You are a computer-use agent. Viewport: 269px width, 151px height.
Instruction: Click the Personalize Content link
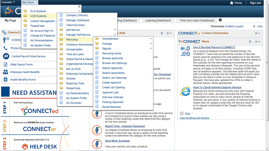pyautogui.click(x=222, y=26)
